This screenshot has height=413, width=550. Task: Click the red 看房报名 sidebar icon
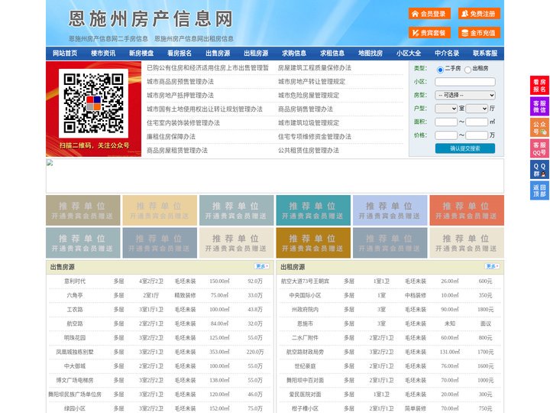[x=539, y=86]
